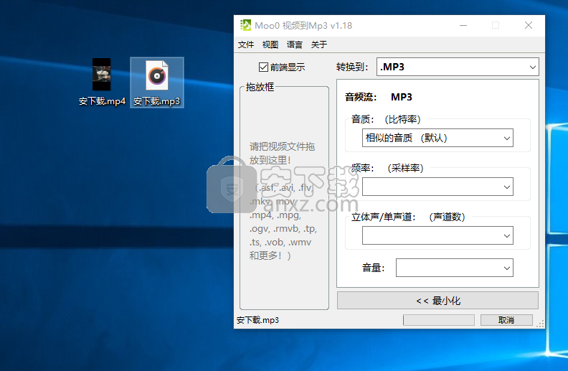Click the Moo0 app icon in title bar
The height and width of the screenshot is (371, 568).
coord(245,25)
